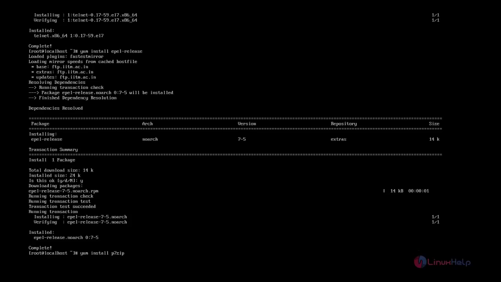Click 'Install 1 Package' line
The image size is (501, 282).
pos(52,160)
